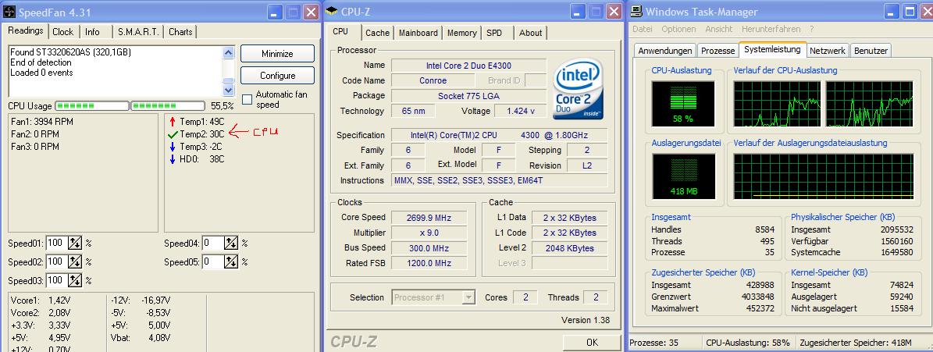Viewport: 933px width, 352px height.
Task: Click the Level 2 2048 KBytes value
Action: (569, 248)
